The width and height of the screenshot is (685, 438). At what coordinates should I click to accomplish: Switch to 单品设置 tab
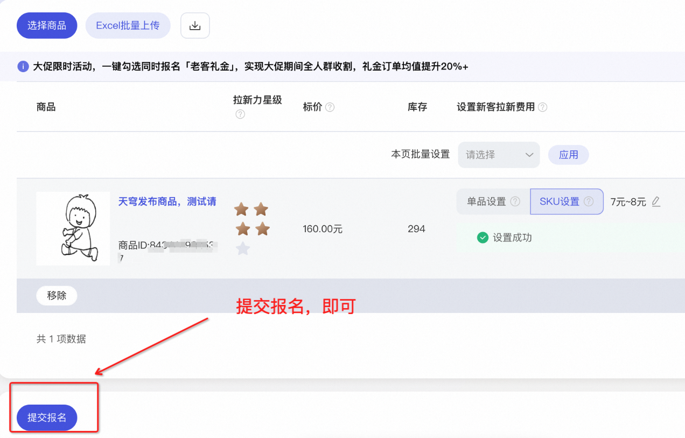click(493, 201)
